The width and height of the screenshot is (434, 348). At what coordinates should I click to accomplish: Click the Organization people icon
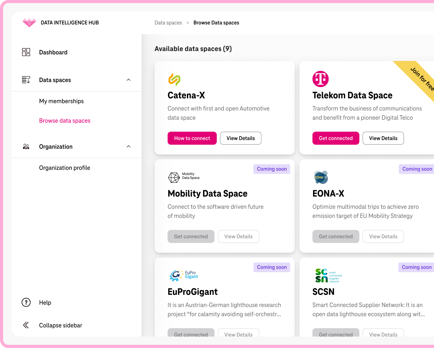(x=26, y=147)
